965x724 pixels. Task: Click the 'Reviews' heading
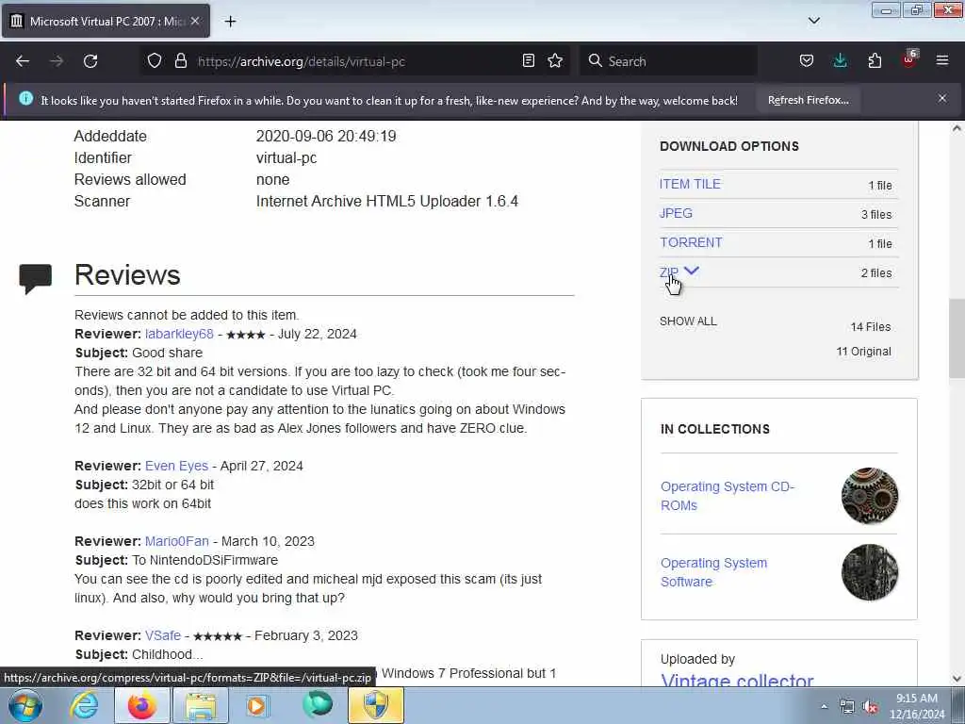[127, 274]
